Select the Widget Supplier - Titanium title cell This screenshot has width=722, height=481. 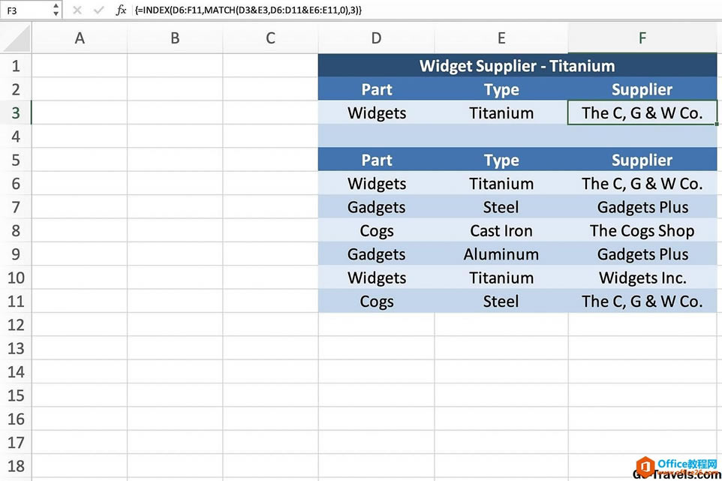[518, 66]
